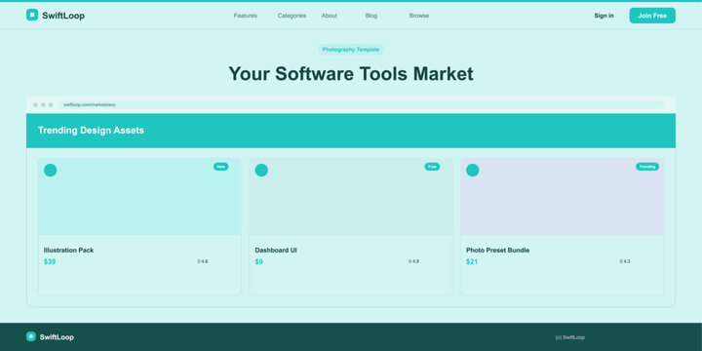This screenshot has height=351, width=702.
Task: Click the $9 price
Action: point(258,262)
